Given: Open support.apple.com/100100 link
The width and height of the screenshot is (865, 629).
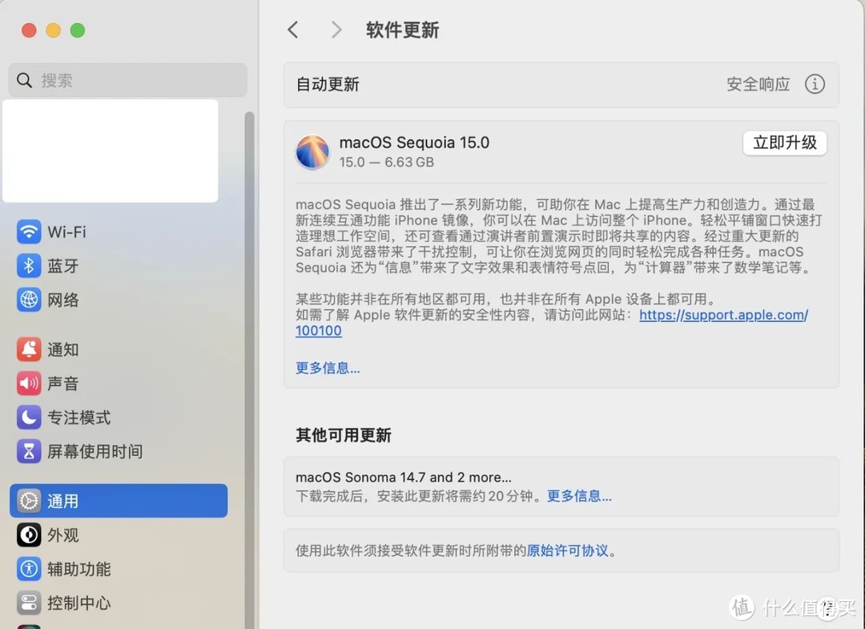Looking at the screenshot, I should coord(723,315).
